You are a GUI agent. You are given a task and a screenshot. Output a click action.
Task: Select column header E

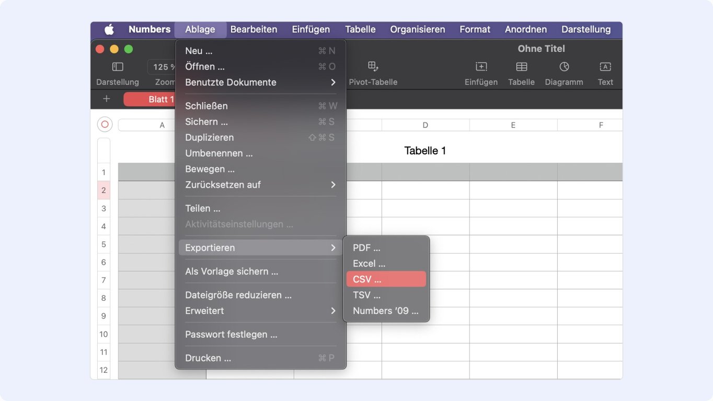(513, 125)
